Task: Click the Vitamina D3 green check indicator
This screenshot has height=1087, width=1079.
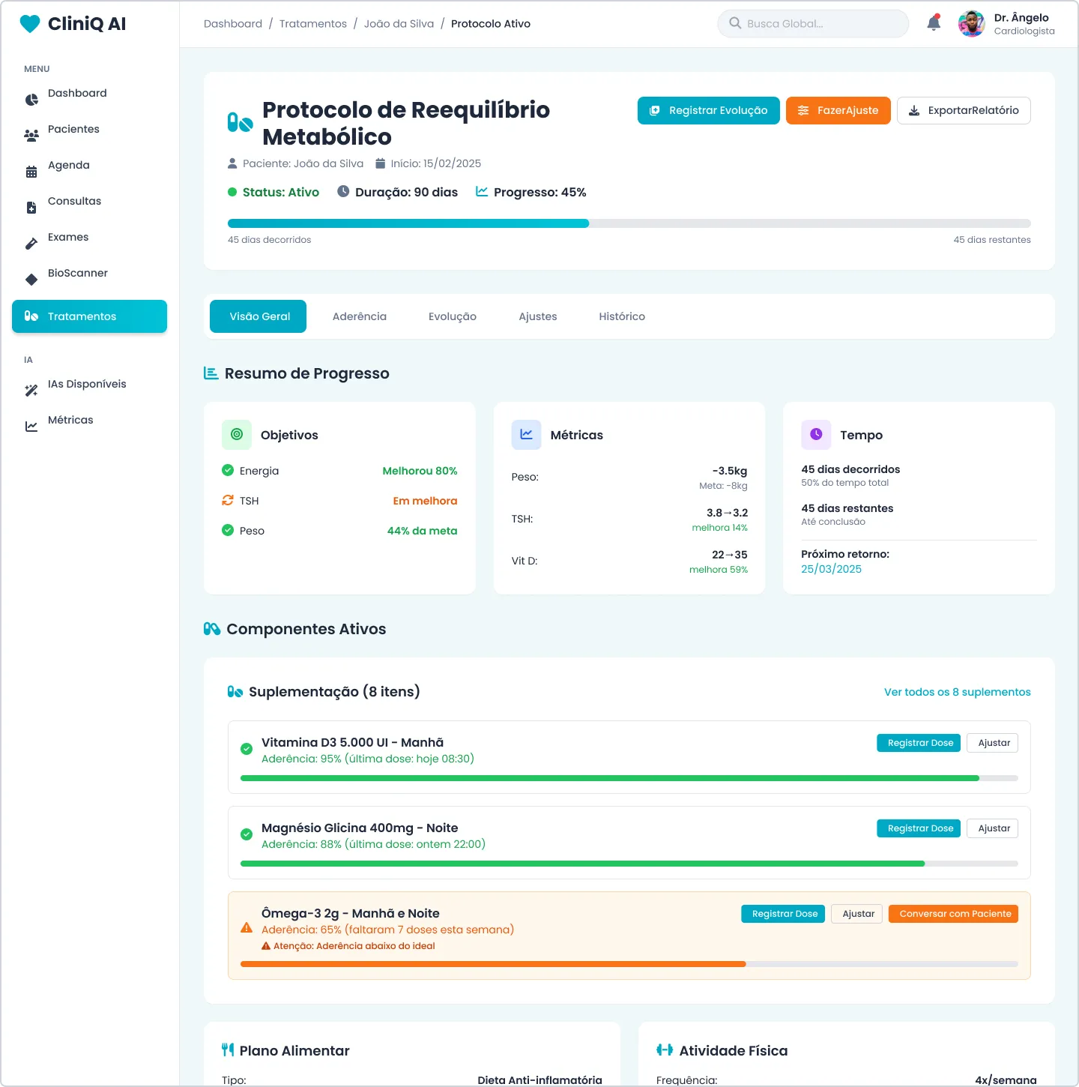Action: click(246, 749)
